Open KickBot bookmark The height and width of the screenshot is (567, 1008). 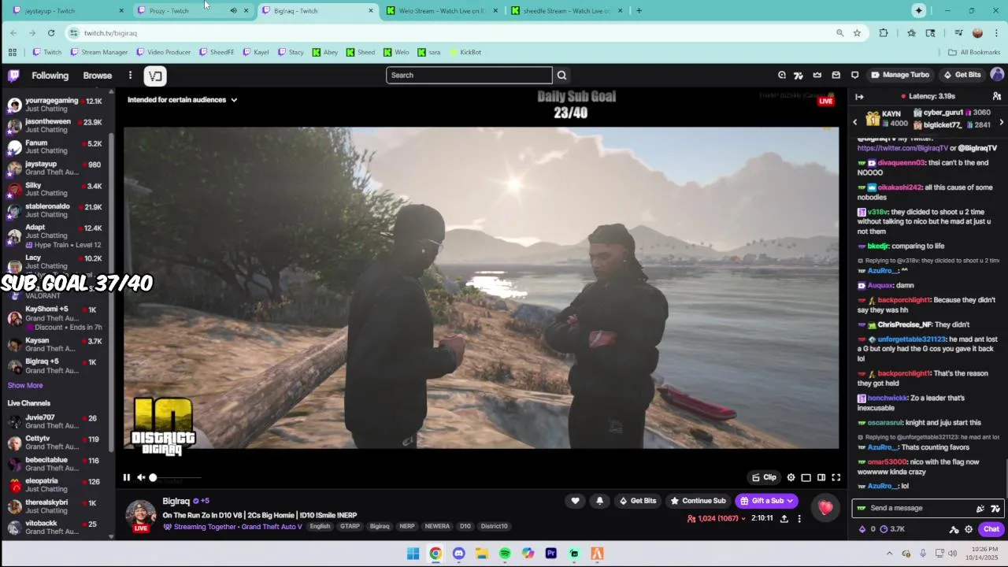(x=465, y=52)
